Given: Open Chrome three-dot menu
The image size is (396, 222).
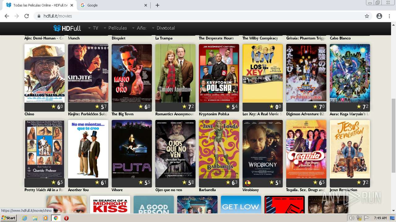Looking at the screenshot, I should (389, 16).
